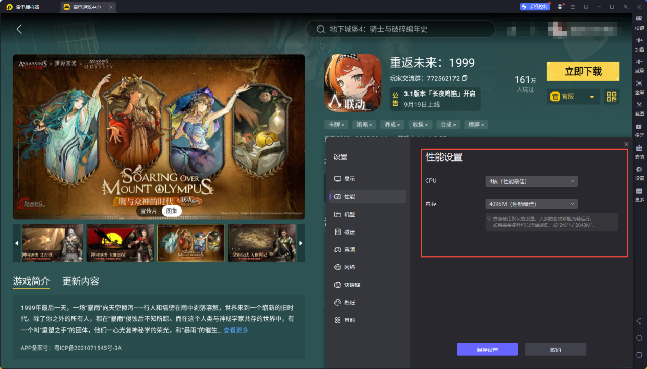The image size is (647, 369).
Task: Click the 合成 tag
Action: [448, 125]
